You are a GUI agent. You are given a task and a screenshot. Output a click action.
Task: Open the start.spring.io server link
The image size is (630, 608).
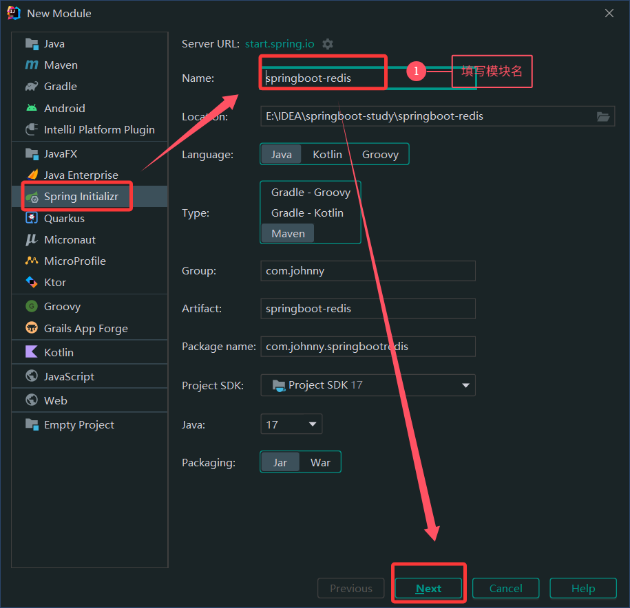(x=280, y=44)
